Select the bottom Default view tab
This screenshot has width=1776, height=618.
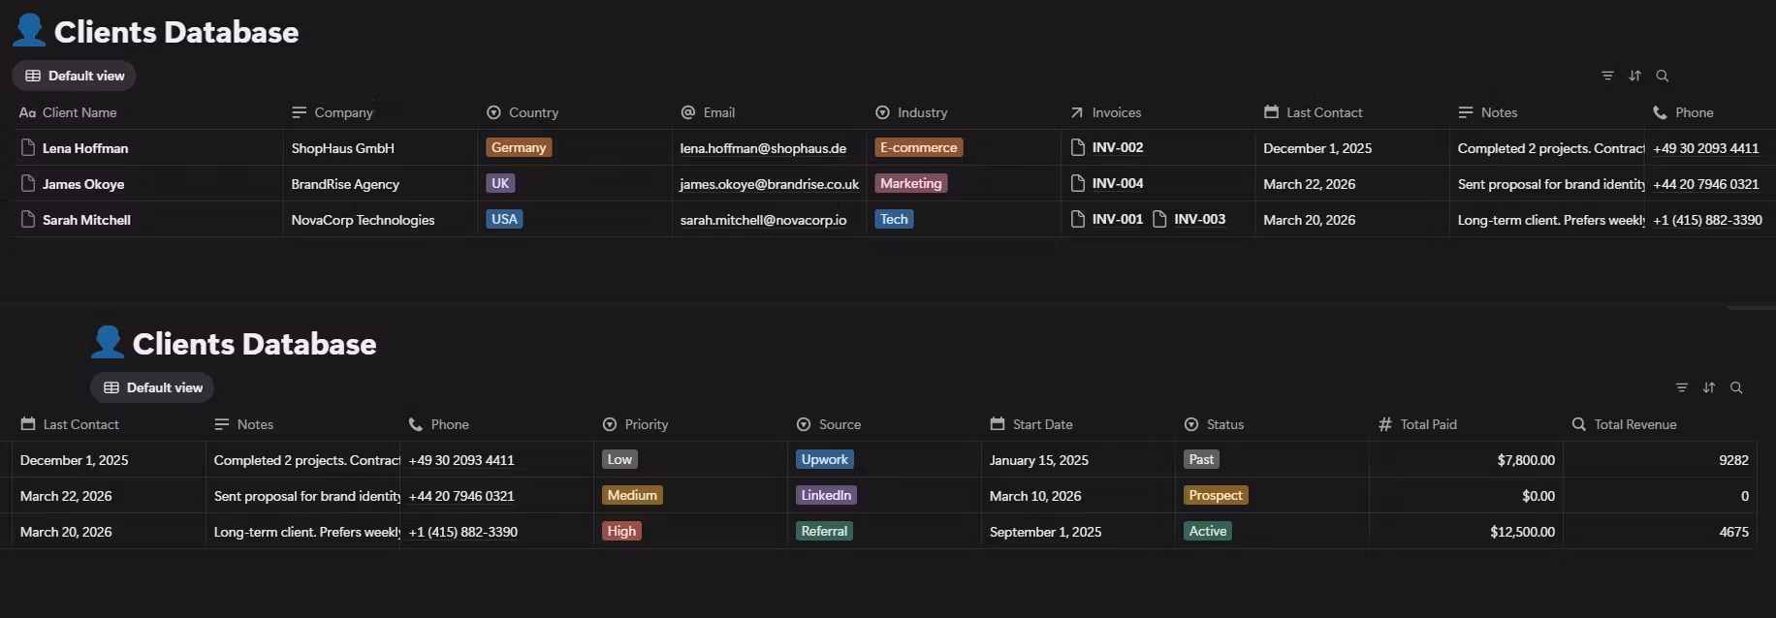pos(153,387)
